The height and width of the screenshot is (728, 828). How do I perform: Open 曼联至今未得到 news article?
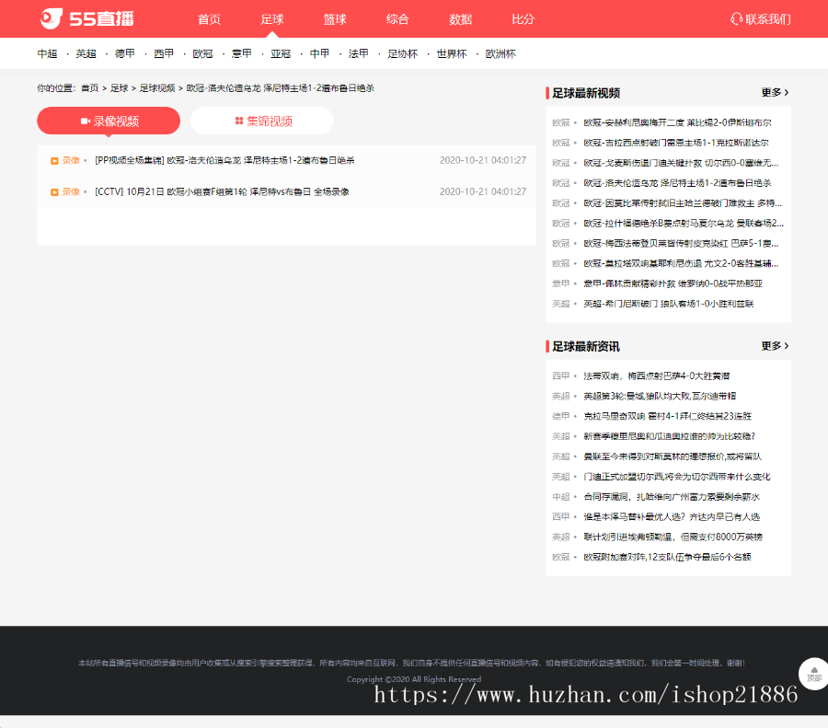coord(673,456)
